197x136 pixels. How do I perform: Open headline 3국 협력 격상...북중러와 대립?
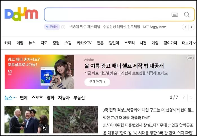(148, 110)
